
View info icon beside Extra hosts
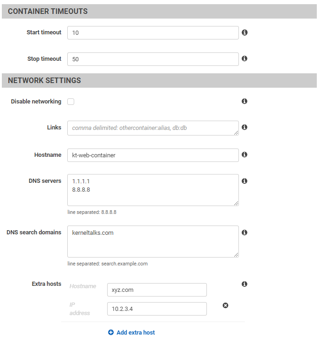[x=244, y=284]
